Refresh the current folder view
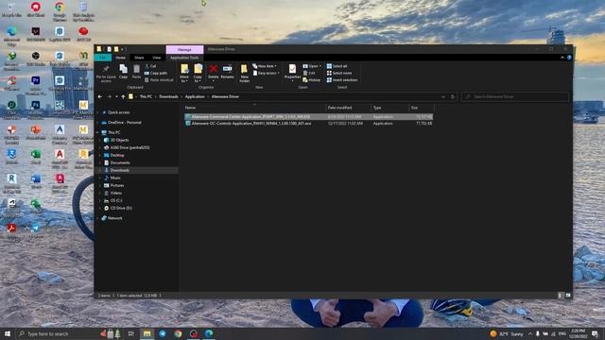This screenshot has height=340, width=605. click(453, 96)
